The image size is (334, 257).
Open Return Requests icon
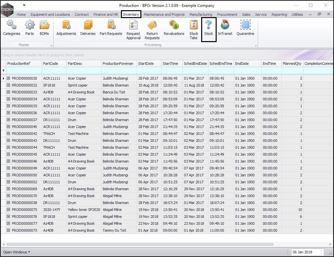(x=152, y=30)
